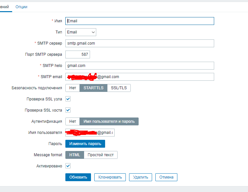Image resolution: width=248 pixels, height=192 pixels.
Task: Open the Тип Email dropdown
Action: [81, 32]
